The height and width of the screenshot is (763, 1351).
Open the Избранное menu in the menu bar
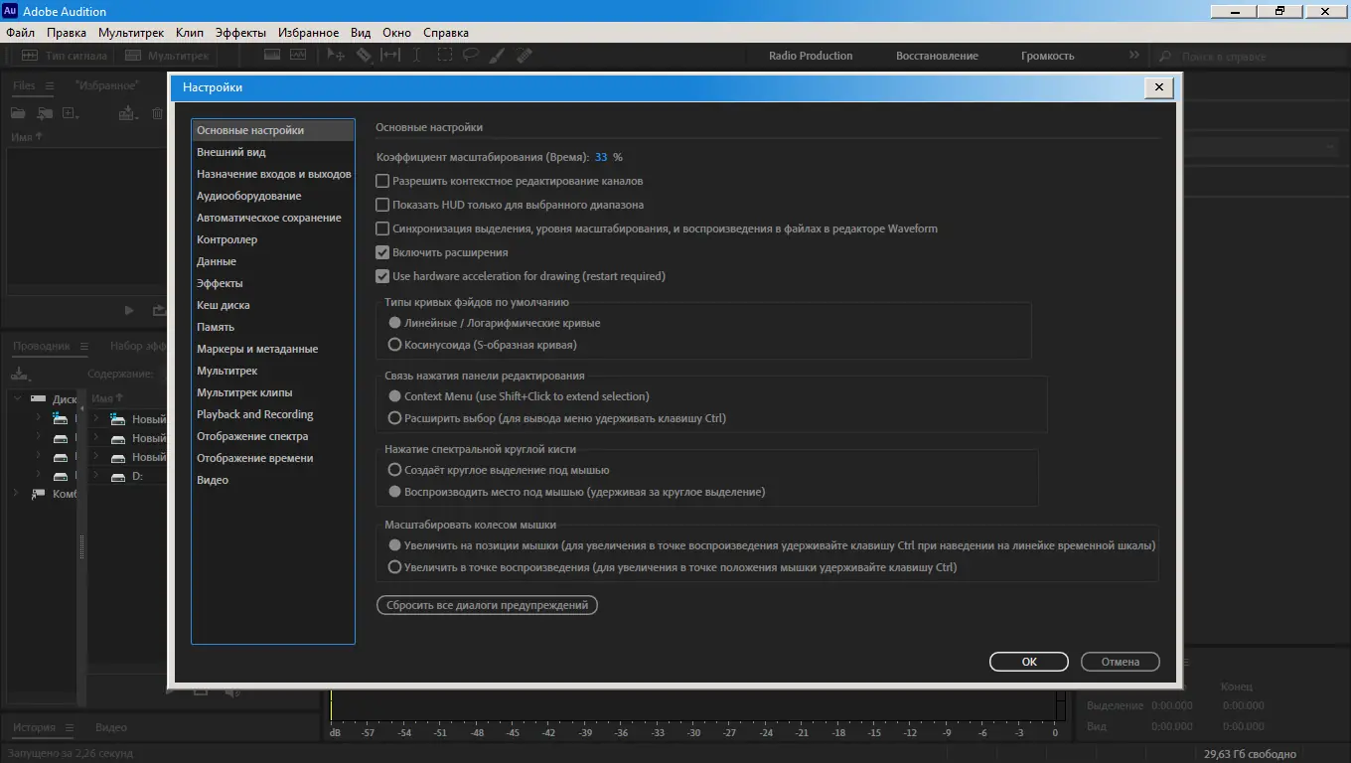click(x=308, y=33)
